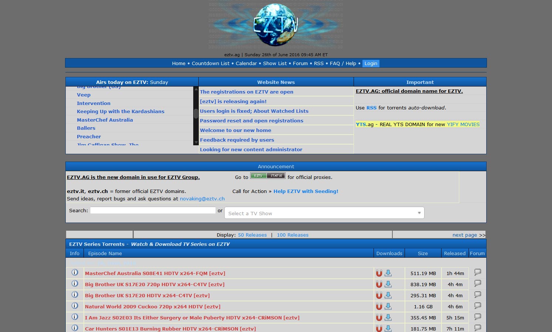552x332 pixels.
Task: Click magnet link for Big Brother UK 295.31 MB
Action: coord(379,295)
